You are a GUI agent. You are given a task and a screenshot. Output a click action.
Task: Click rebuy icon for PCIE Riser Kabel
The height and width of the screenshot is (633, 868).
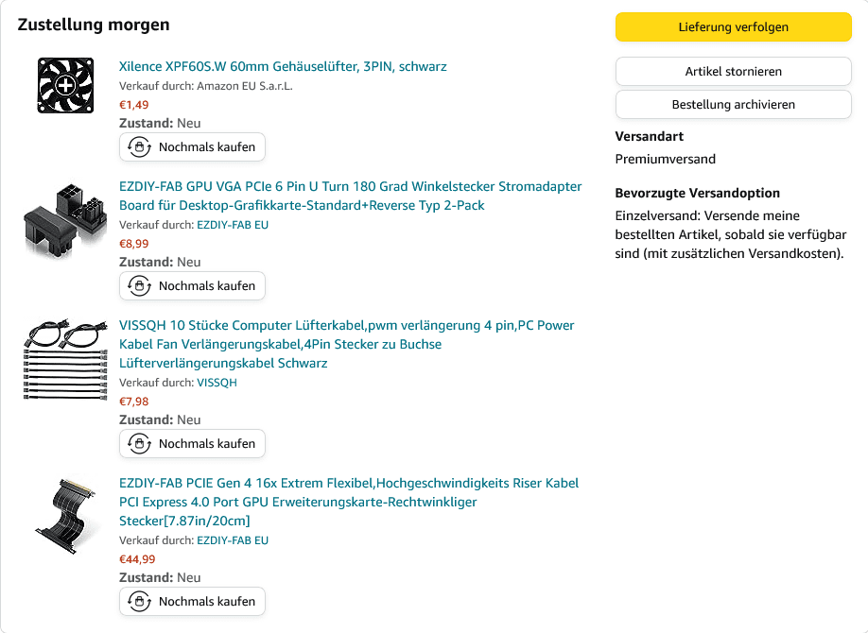click(140, 602)
